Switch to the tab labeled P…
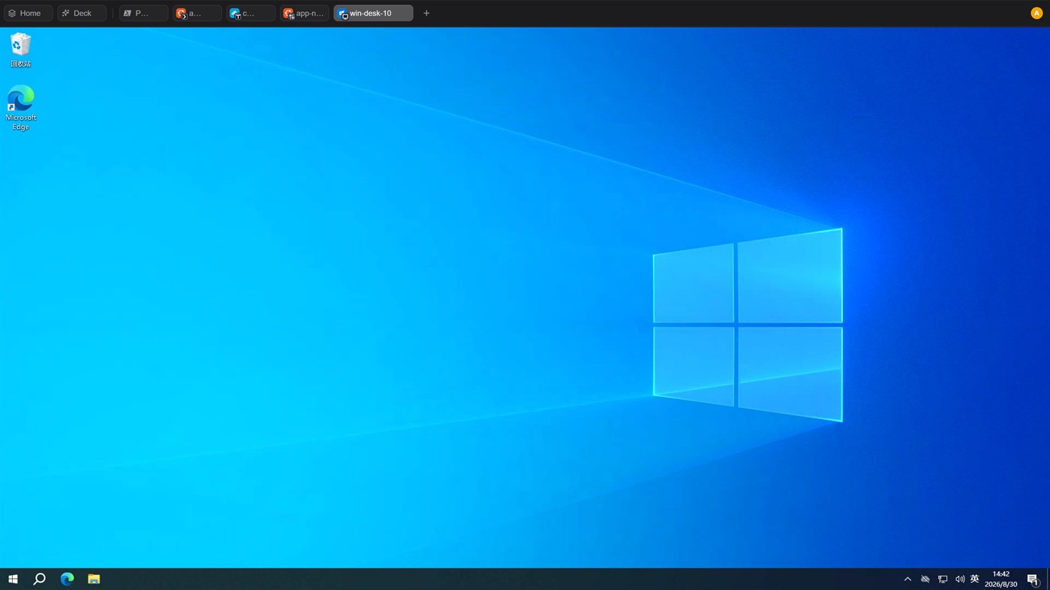Viewport: 1050px width, 590px height. 143,13
